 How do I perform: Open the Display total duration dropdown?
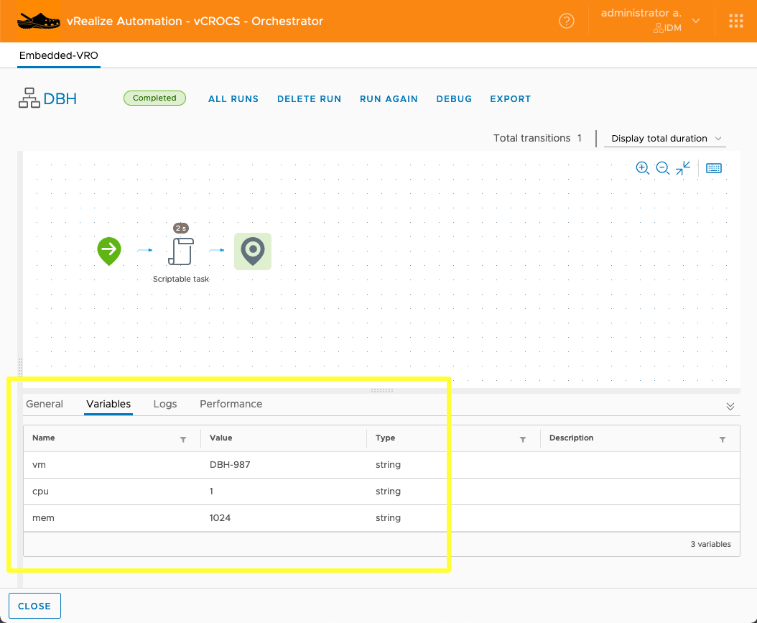[x=665, y=139]
